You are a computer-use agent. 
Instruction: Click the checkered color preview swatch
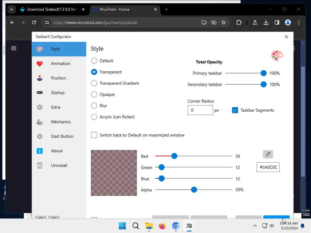click(114, 173)
